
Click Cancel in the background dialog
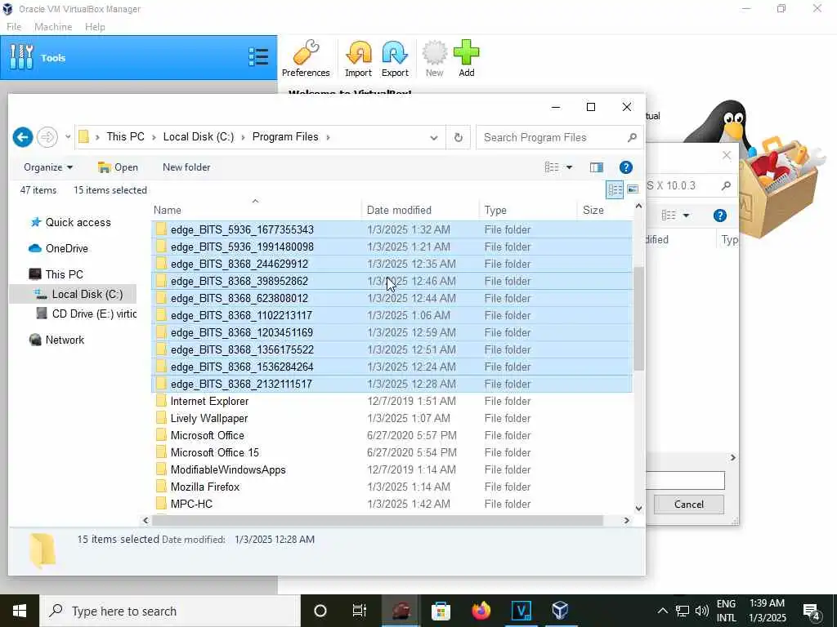pyautogui.click(x=688, y=505)
